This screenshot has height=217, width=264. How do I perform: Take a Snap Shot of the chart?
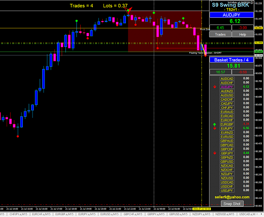click(232, 204)
